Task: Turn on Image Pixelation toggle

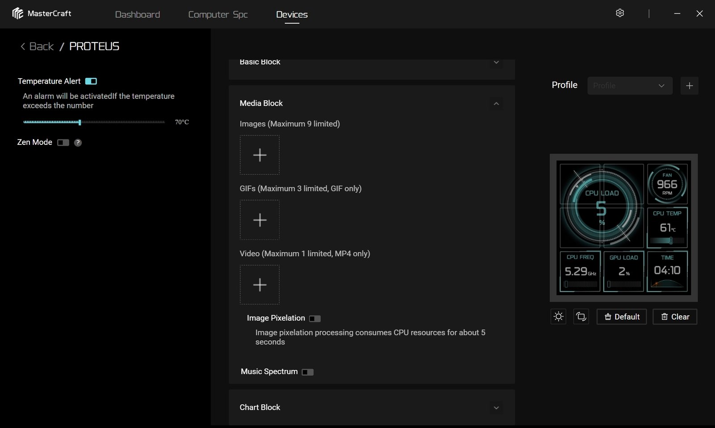Action: coord(315,318)
